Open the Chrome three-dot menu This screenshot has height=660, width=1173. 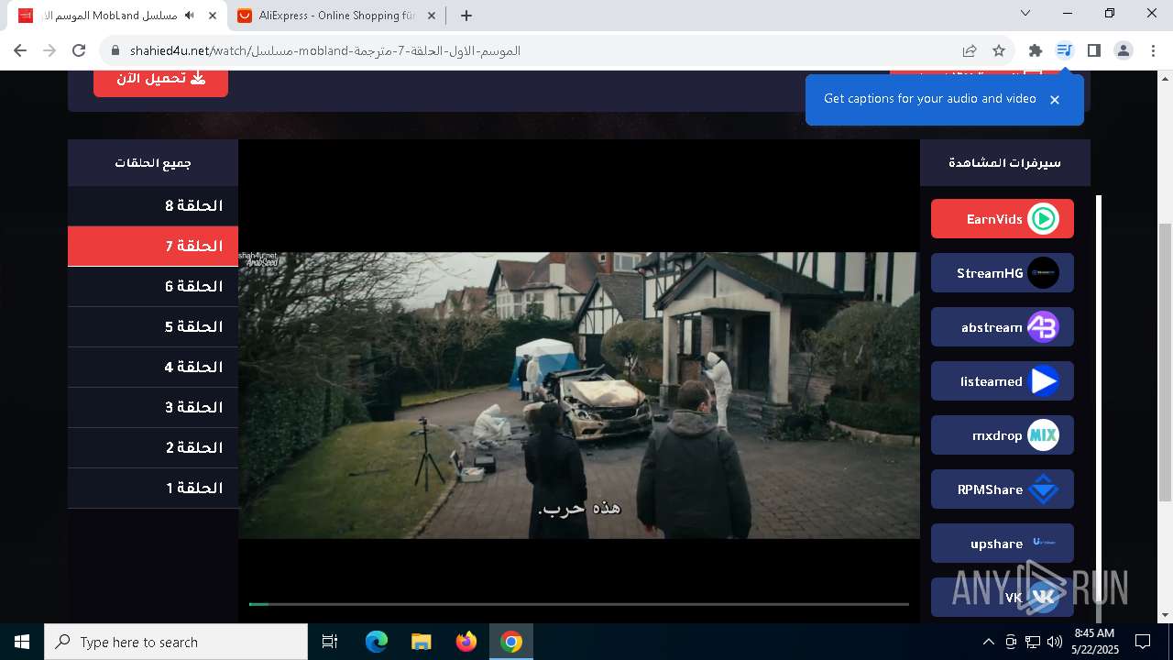click(1153, 50)
